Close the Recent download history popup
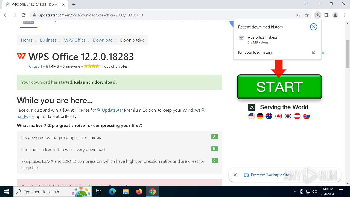350x197 pixels. pyautogui.click(x=314, y=27)
